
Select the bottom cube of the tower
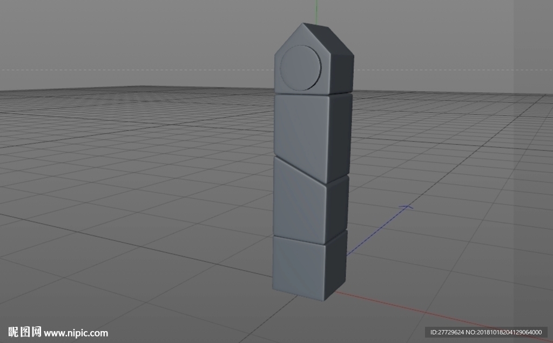[x=309, y=266]
